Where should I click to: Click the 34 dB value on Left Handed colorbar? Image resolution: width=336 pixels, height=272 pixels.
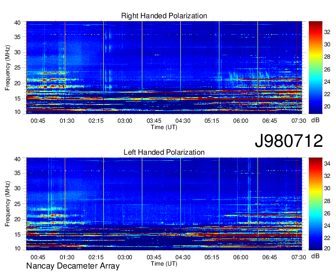(x=327, y=164)
